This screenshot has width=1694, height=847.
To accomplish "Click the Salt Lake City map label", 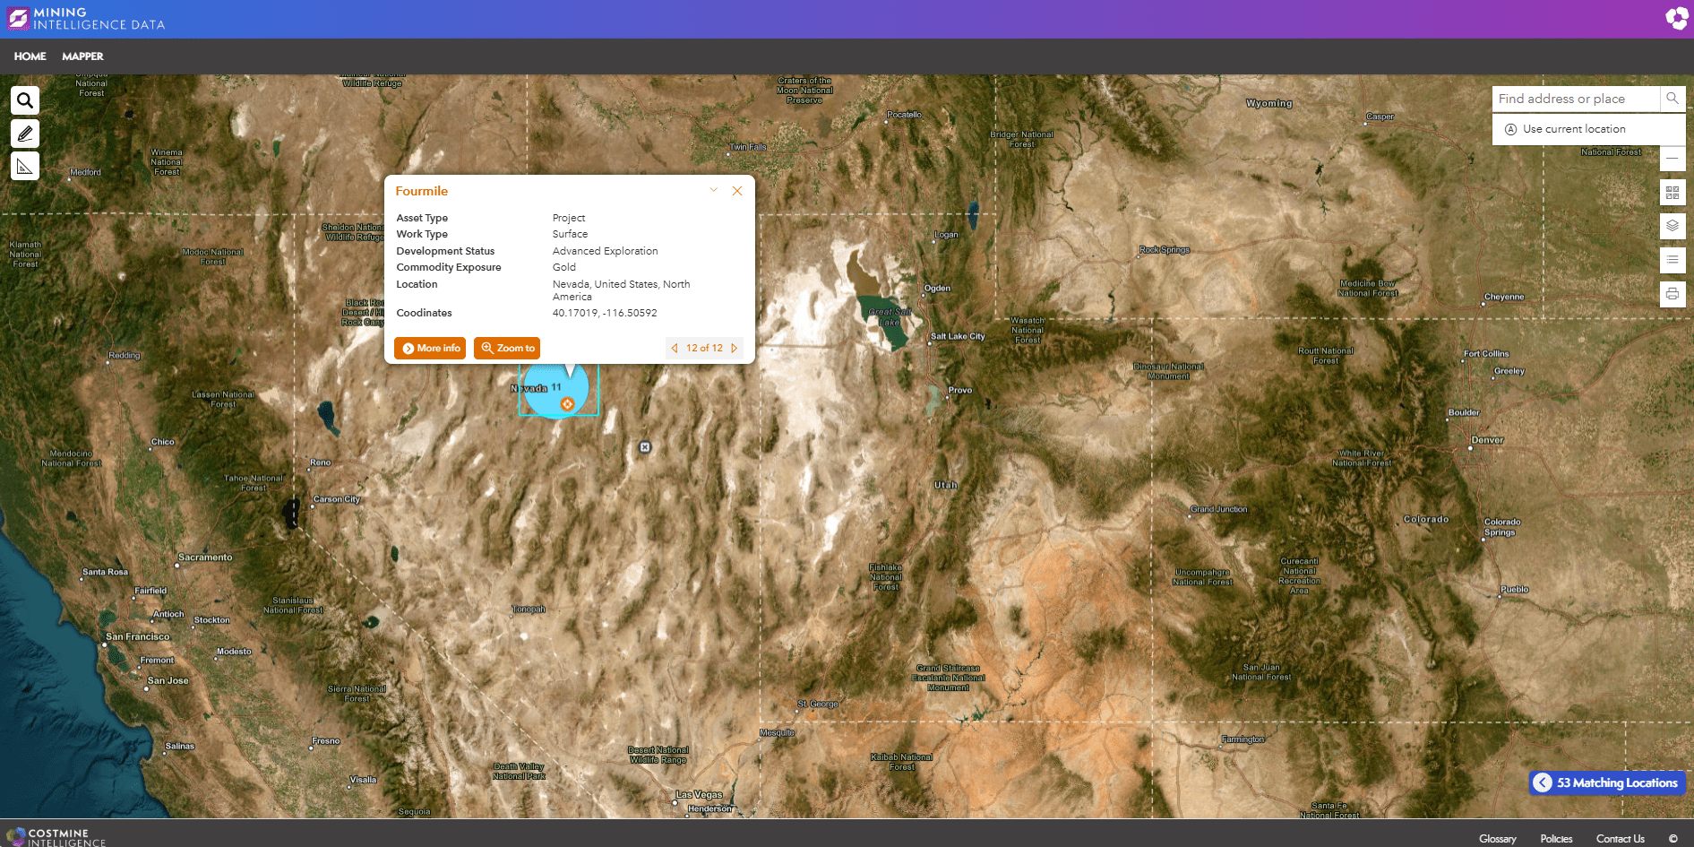I will 958,336.
